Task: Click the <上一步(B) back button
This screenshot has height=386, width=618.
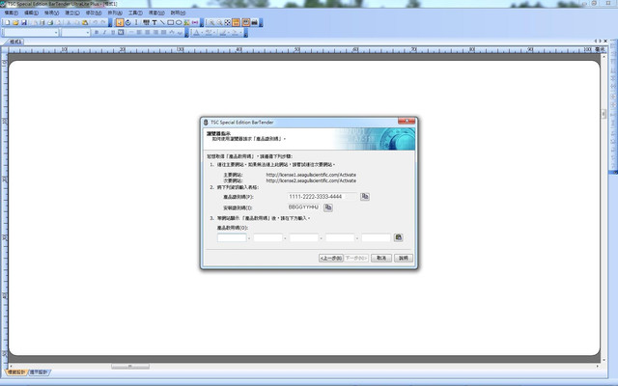Action: 330,258
